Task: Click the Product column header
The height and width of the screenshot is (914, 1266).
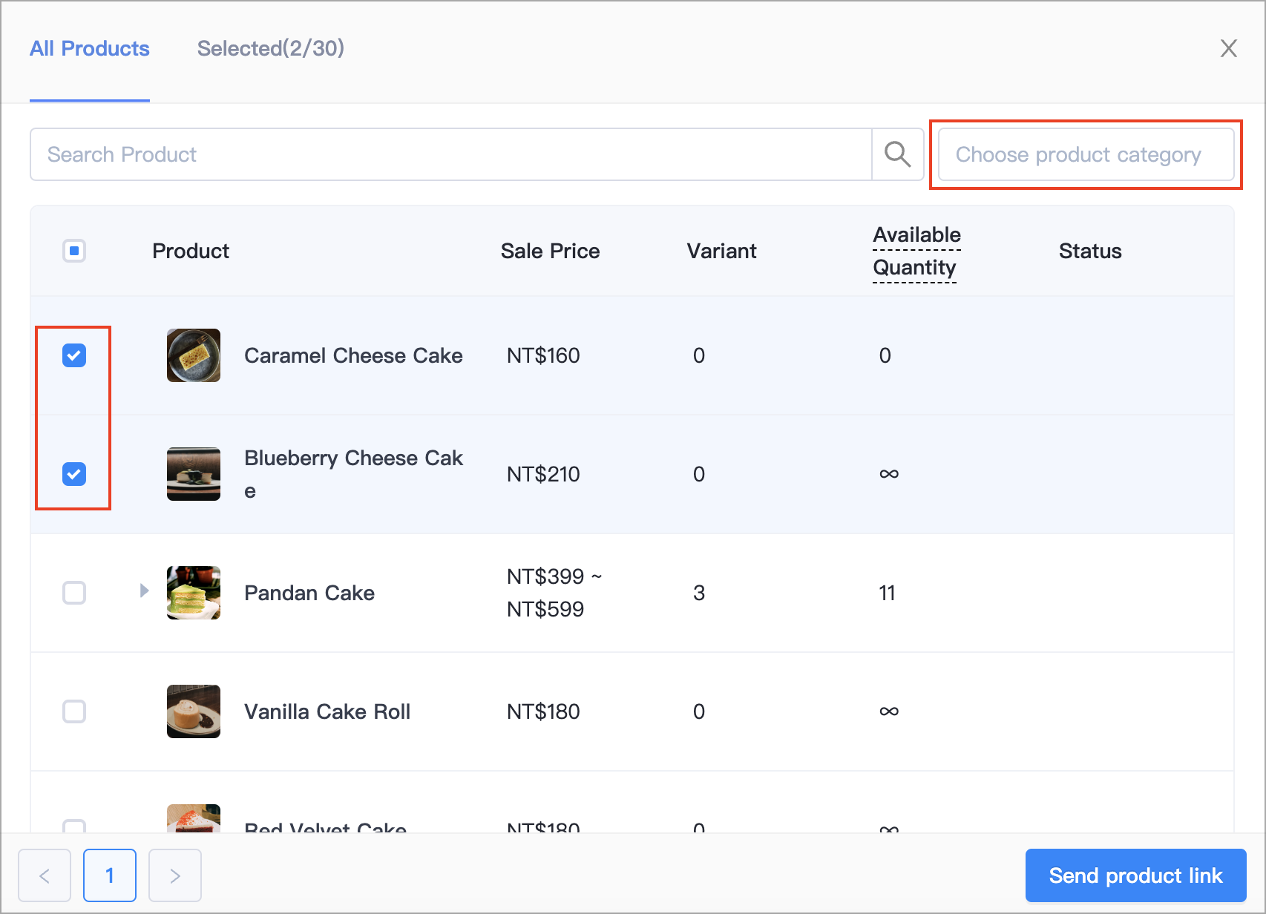Action: (191, 251)
